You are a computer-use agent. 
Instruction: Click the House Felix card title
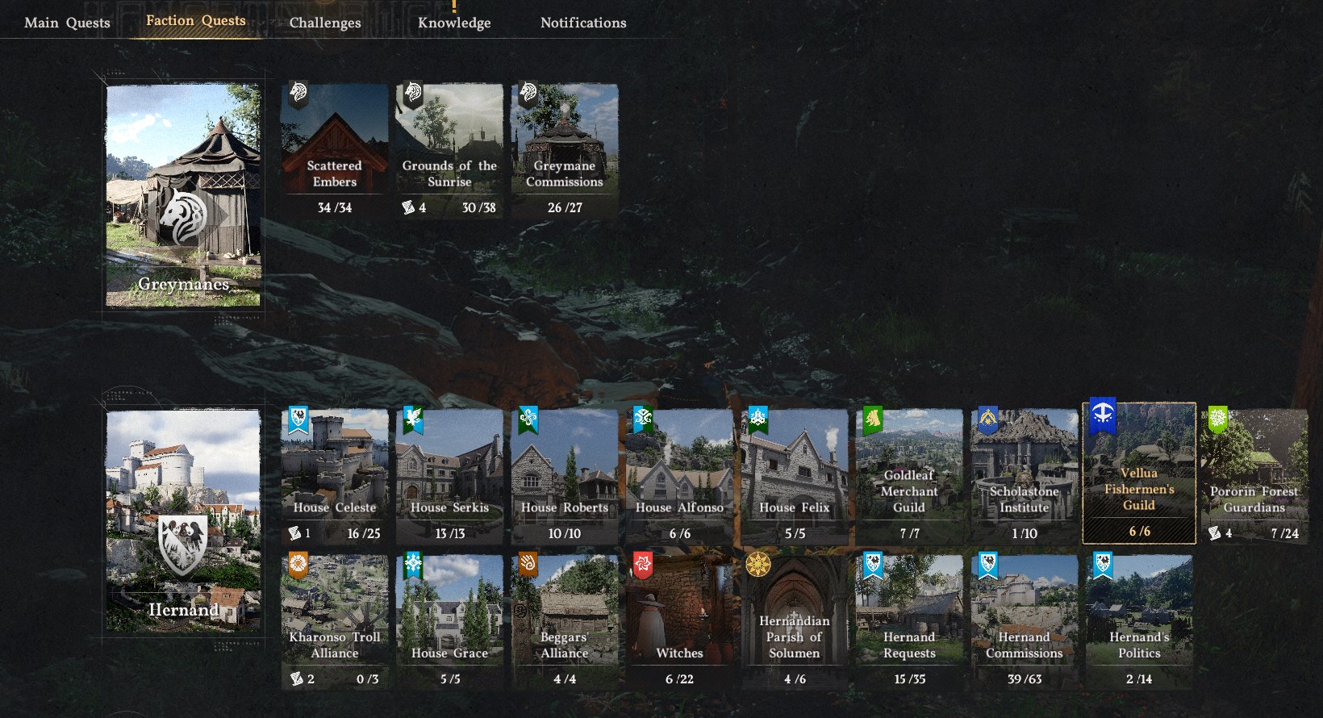click(795, 507)
